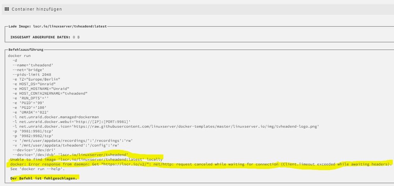Click the HOST_CONTAINERNAME="tvheadend" line
This screenshot has height=186, width=394.
click(50, 93)
